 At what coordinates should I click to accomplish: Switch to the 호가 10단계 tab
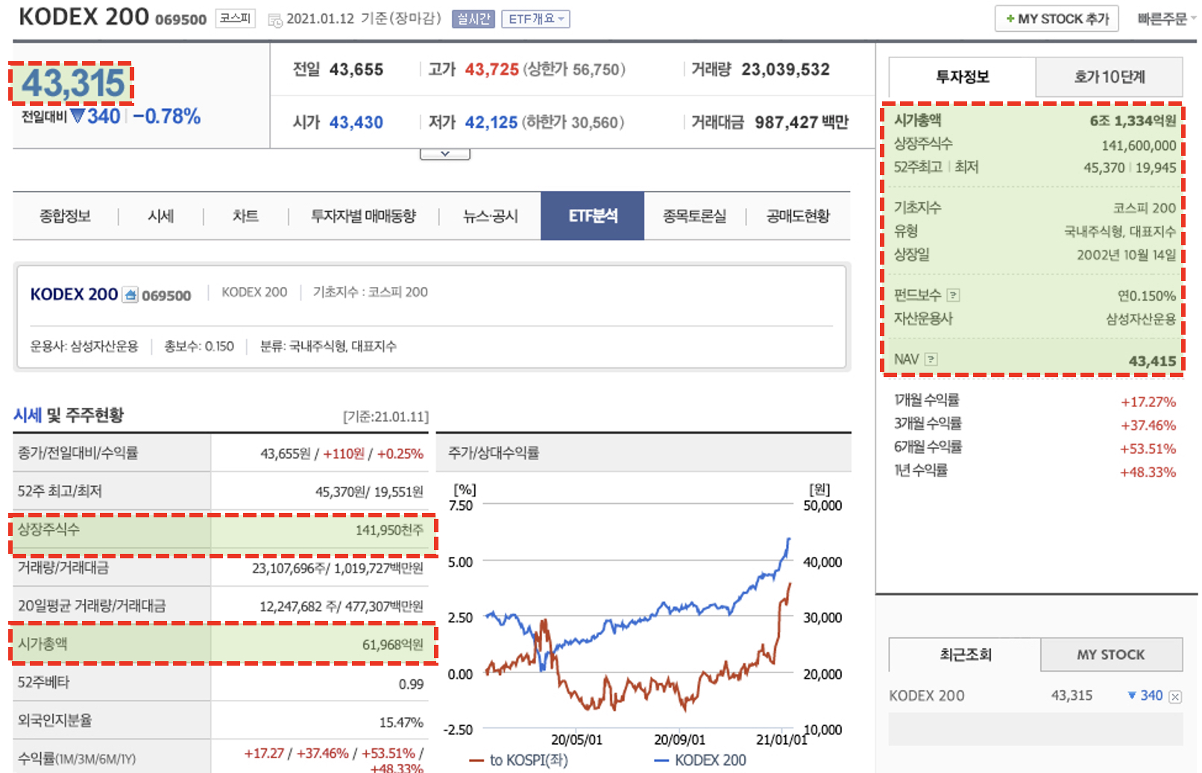click(x=1110, y=77)
